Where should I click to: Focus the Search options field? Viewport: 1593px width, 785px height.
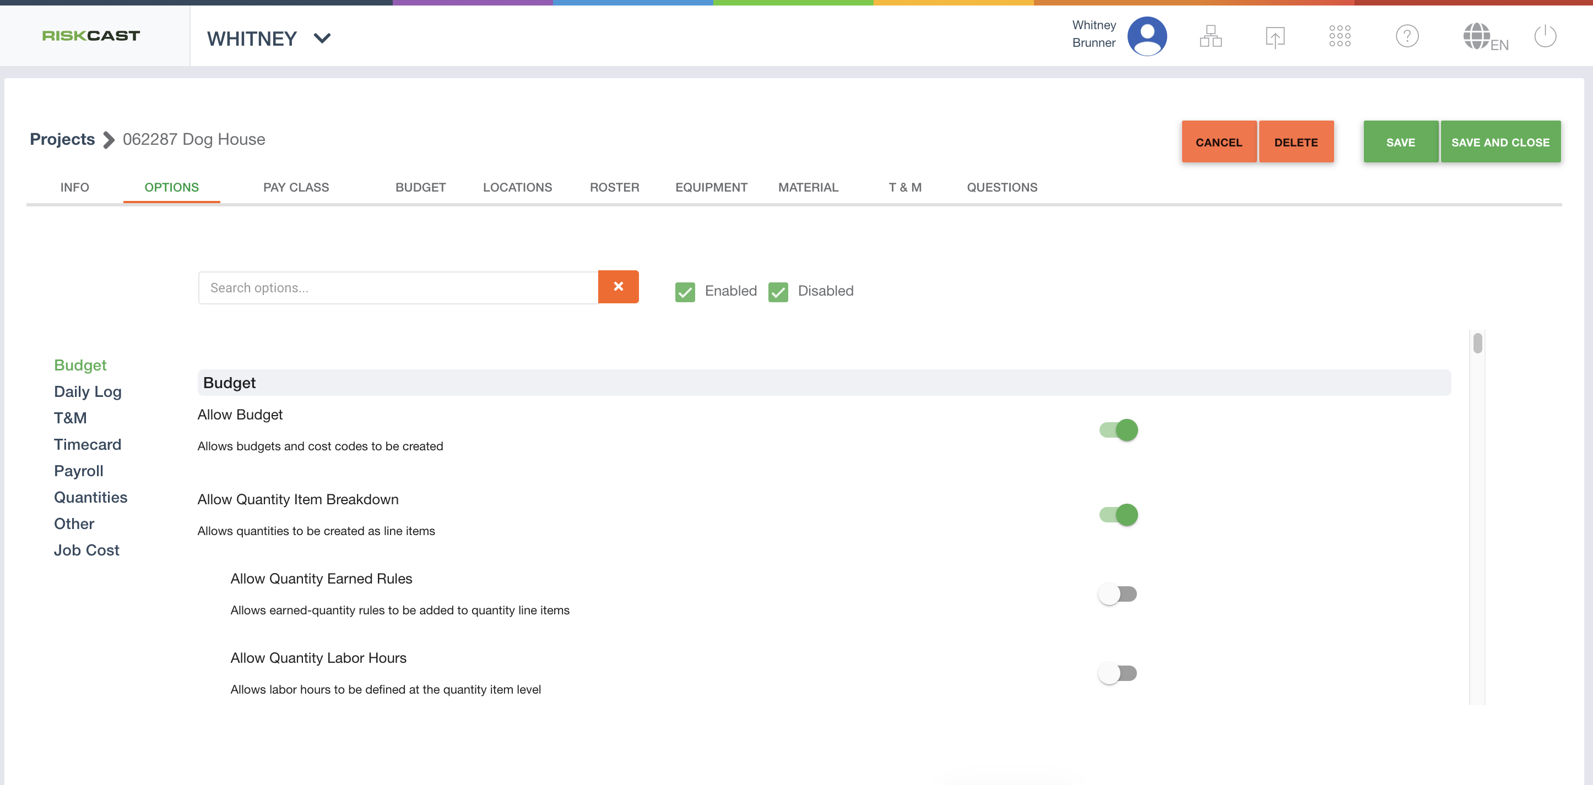398,287
